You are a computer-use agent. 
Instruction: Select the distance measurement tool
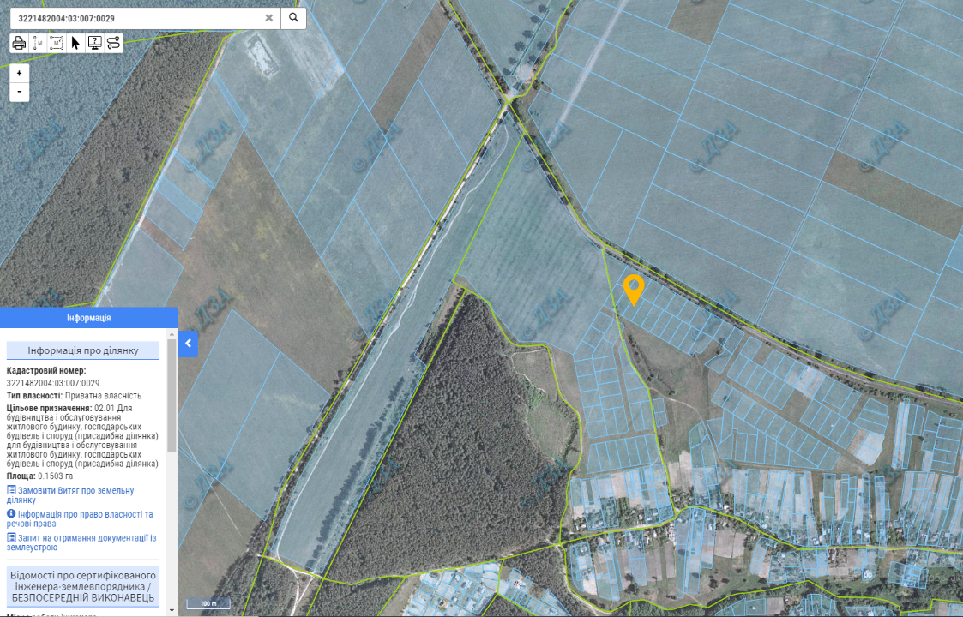tap(38, 43)
